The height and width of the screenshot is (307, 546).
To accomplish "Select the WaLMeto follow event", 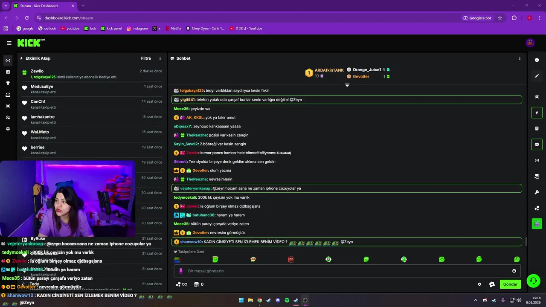I will (x=92, y=135).
